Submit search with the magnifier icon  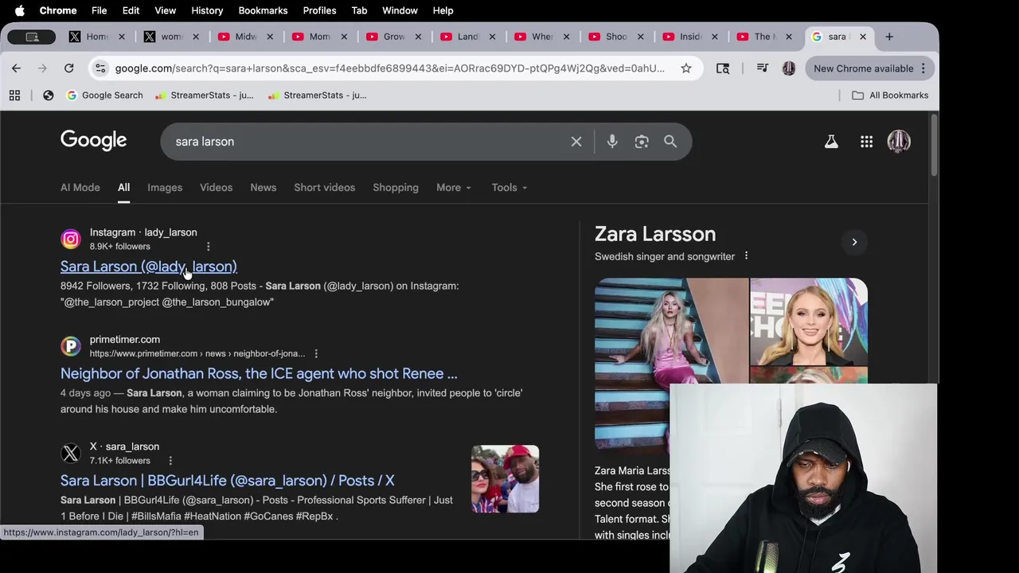coord(670,142)
